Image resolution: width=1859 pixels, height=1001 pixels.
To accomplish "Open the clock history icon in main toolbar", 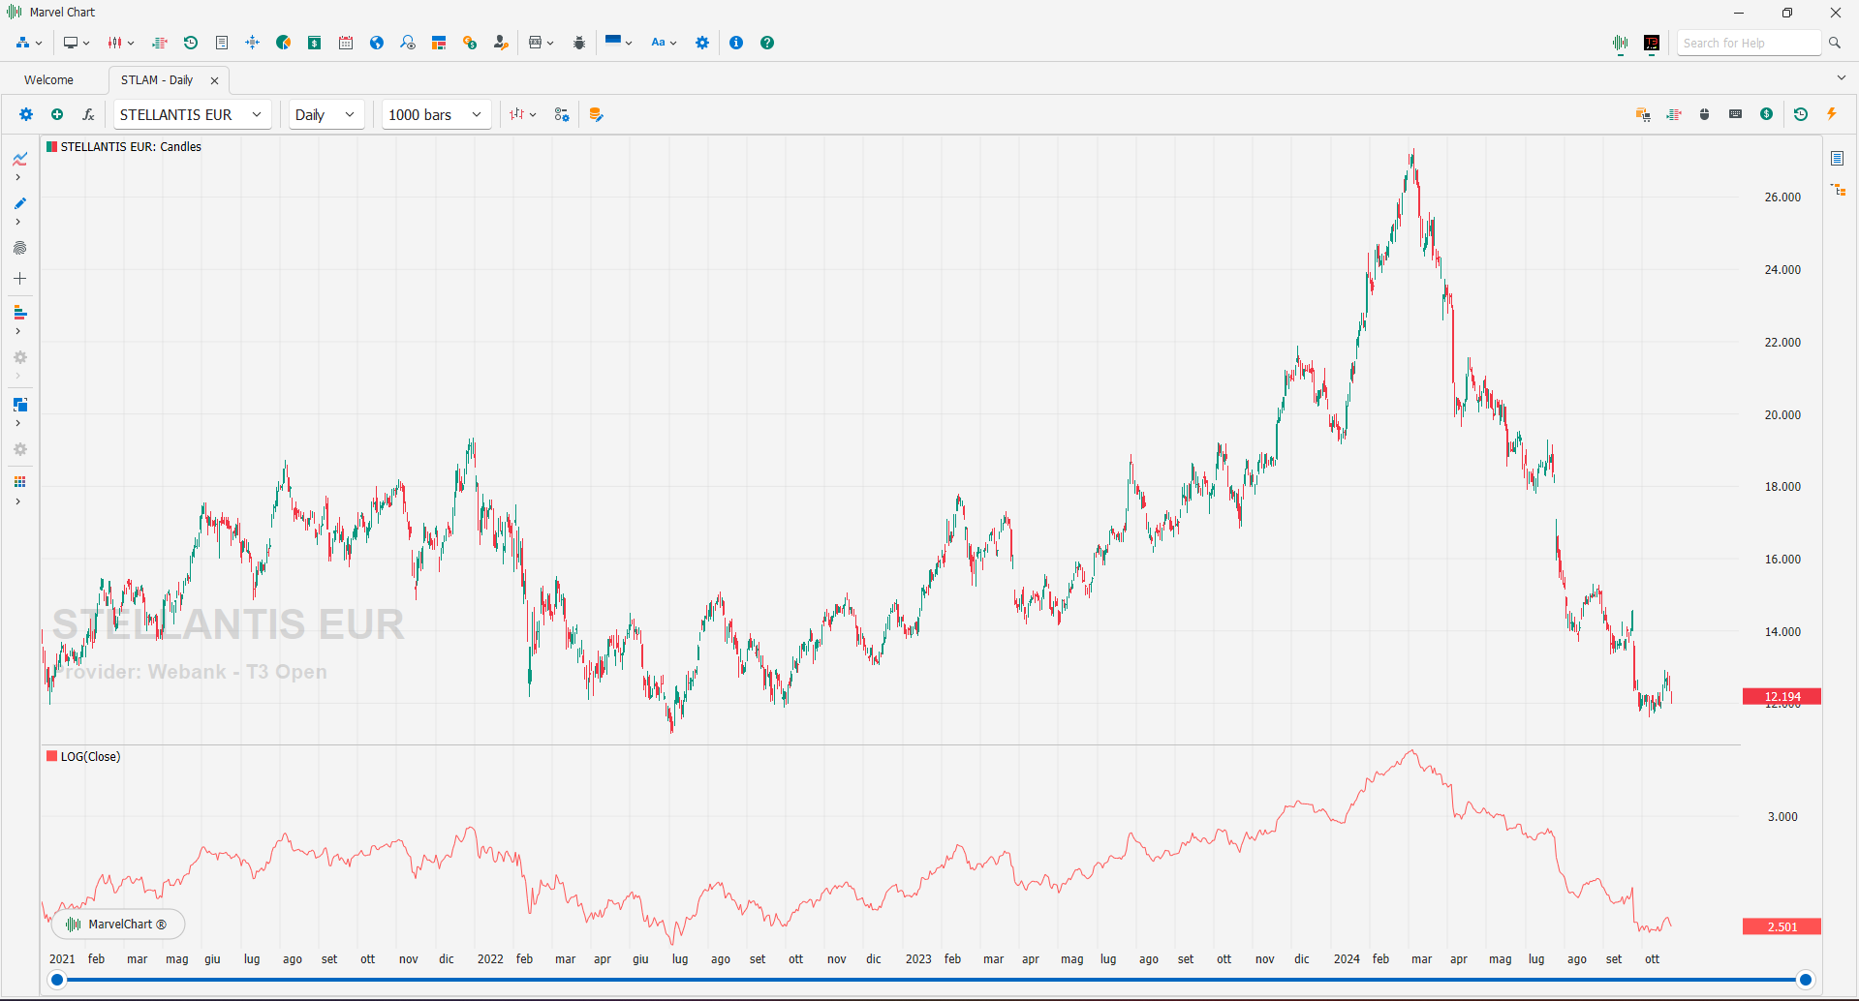I will click(191, 43).
